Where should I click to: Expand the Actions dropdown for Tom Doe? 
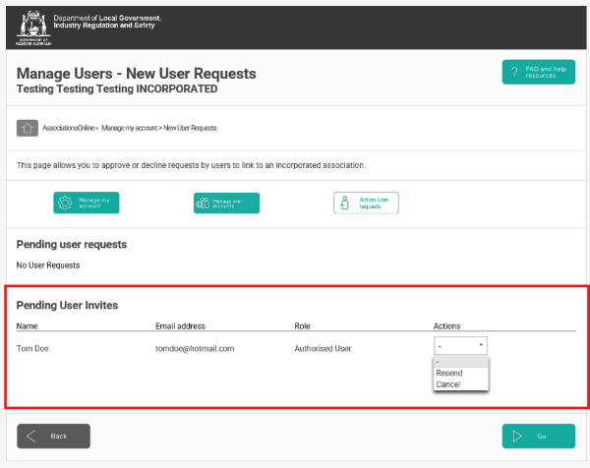(460, 346)
